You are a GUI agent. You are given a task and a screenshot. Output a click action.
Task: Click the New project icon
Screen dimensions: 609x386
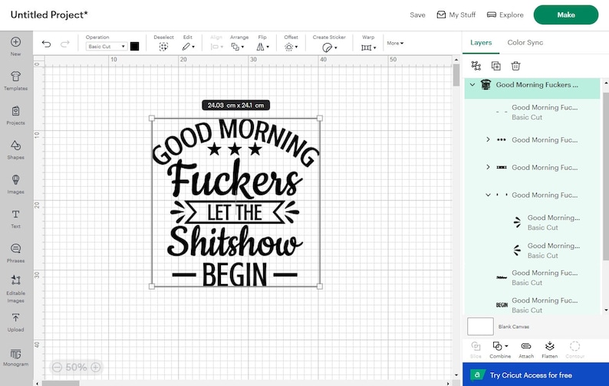click(x=15, y=42)
